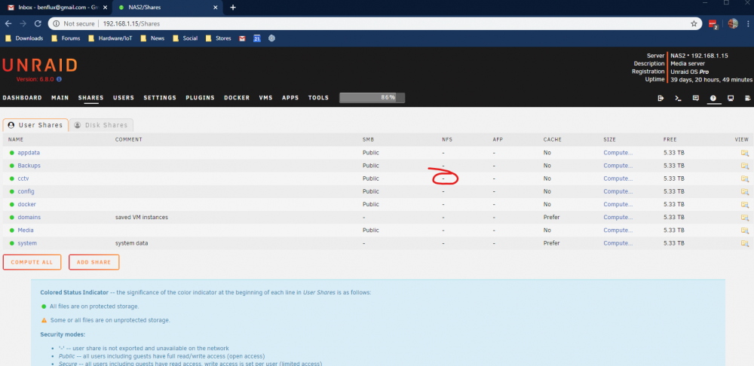Screen dimensions: 754x366
Task: Open the Gmail bookmark icon
Action: (243, 38)
